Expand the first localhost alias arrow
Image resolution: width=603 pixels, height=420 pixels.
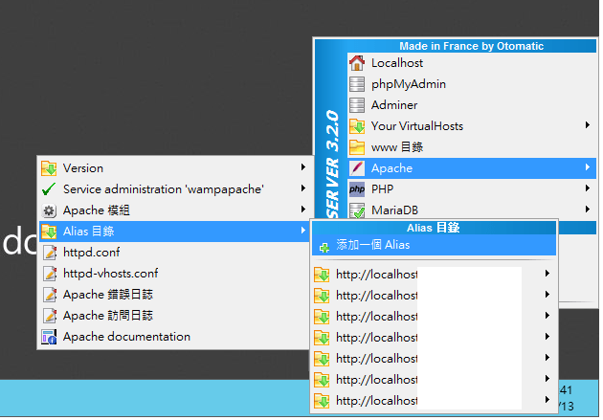pos(547,275)
